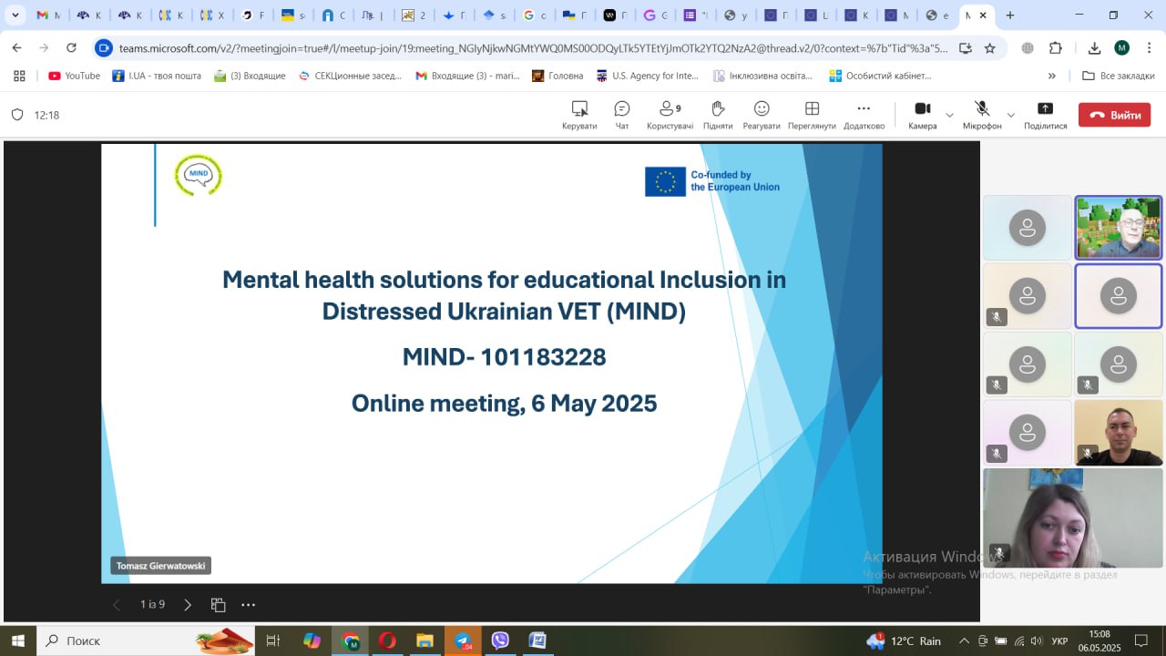Viewport: 1166px width, 656px height.
Task: Click the Поділитися share screen button
Action: pyautogui.click(x=1045, y=115)
